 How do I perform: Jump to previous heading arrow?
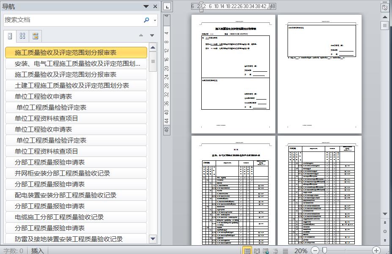(141, 35)
